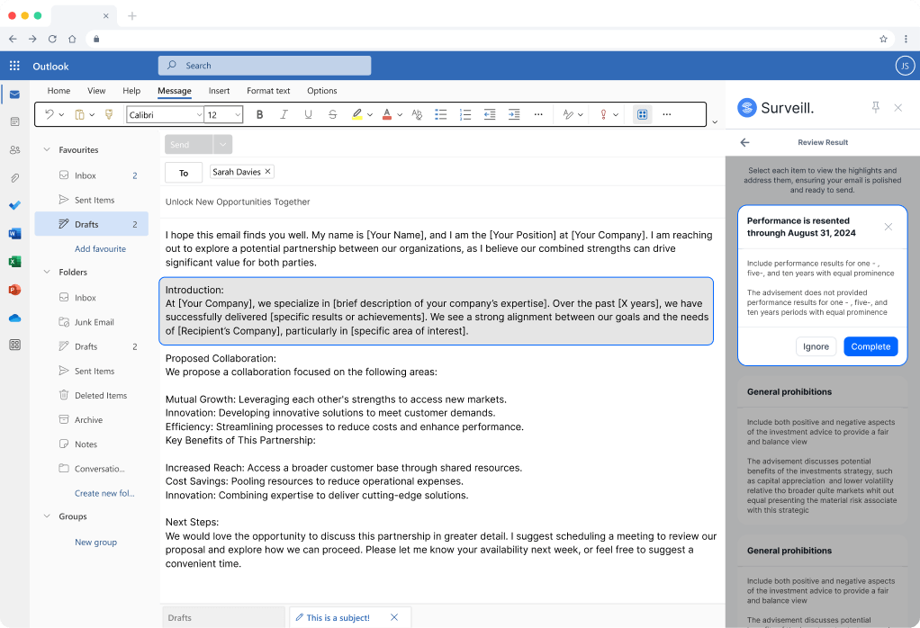Image resolution: width=920 pixels, height=628 pixels.
Task: Open the Junk Email folder
Action: (x=92, y=322)
